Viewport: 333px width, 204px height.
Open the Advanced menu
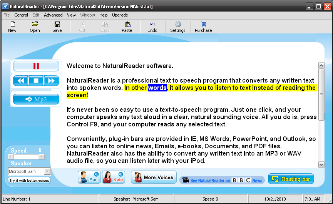coord(53,15)
